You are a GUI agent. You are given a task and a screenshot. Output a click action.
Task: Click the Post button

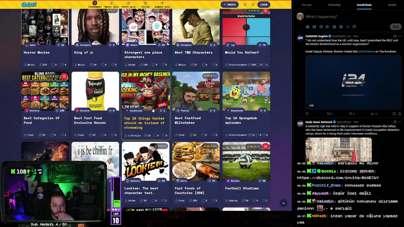[x=395, y=27]
